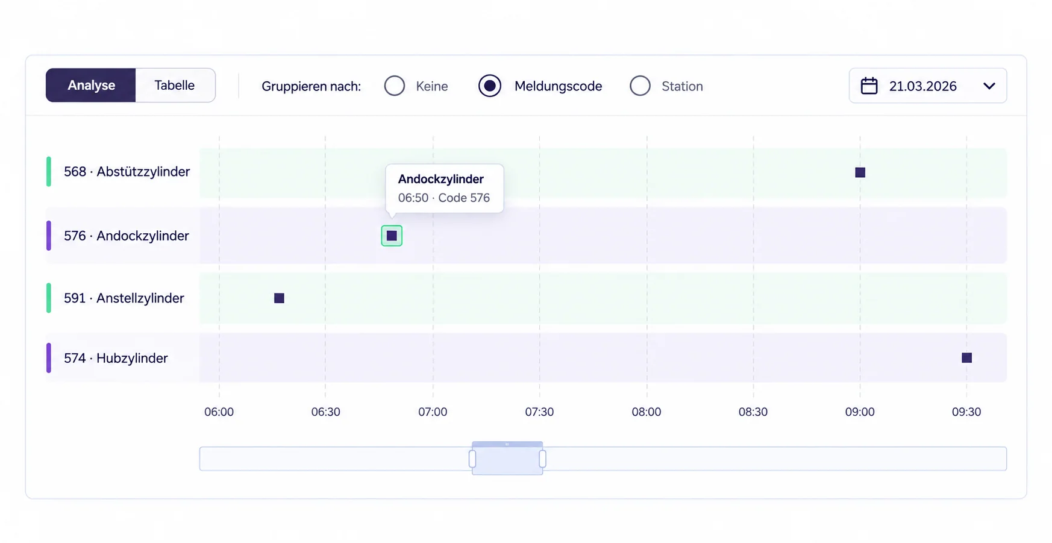Viewport: 1052px width, 543px height.
Task: Select the date field showing 21.03.2026
Action: [927, 86]
